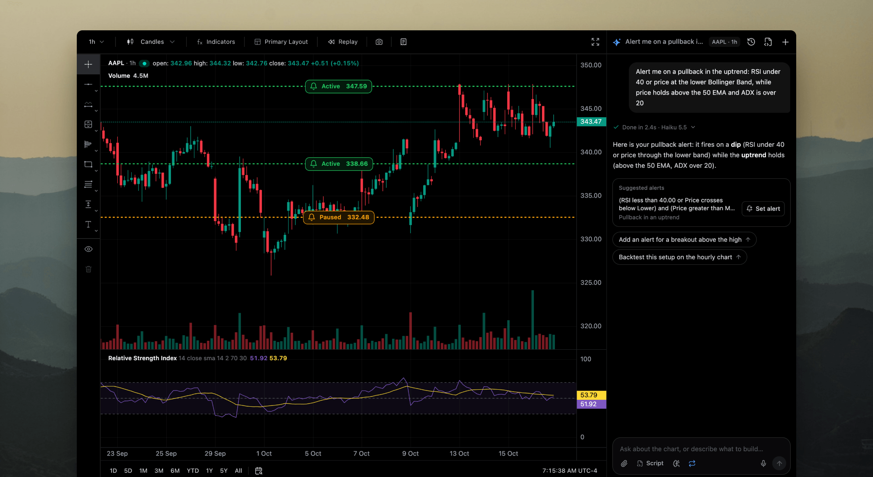Delete drawings with the trash icon
Viewport: 873px width, 477px height.
point(89,269)
